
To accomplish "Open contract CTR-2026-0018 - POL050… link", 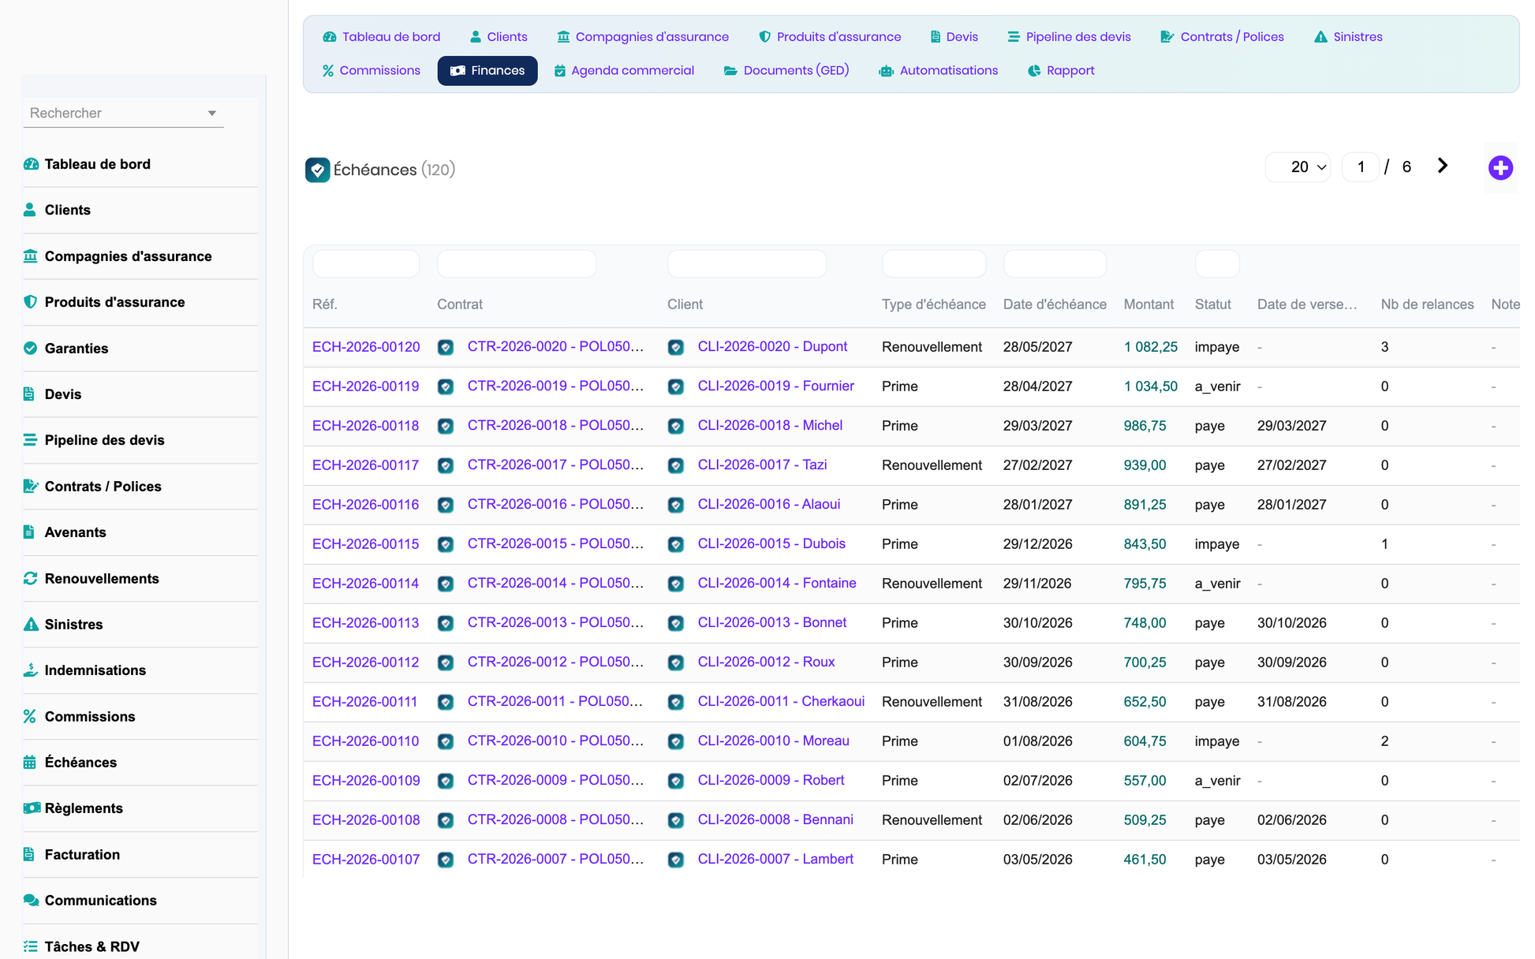I will pyautogui.click(x=555, y=426).
